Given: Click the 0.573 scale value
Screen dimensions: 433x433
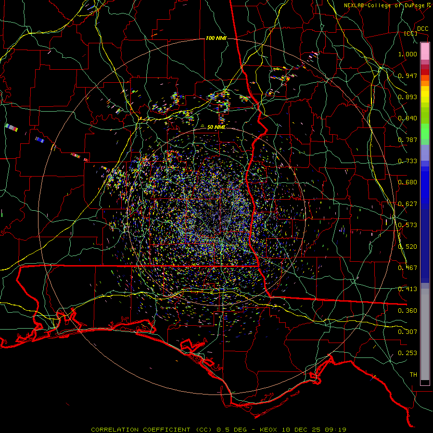Looking at the screenshot, I should click(x=408, y=225).
